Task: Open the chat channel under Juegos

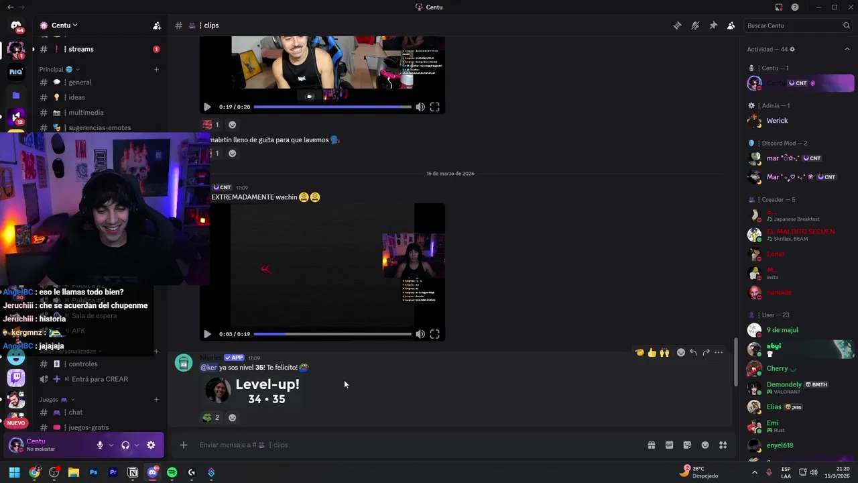Action: 99,412
